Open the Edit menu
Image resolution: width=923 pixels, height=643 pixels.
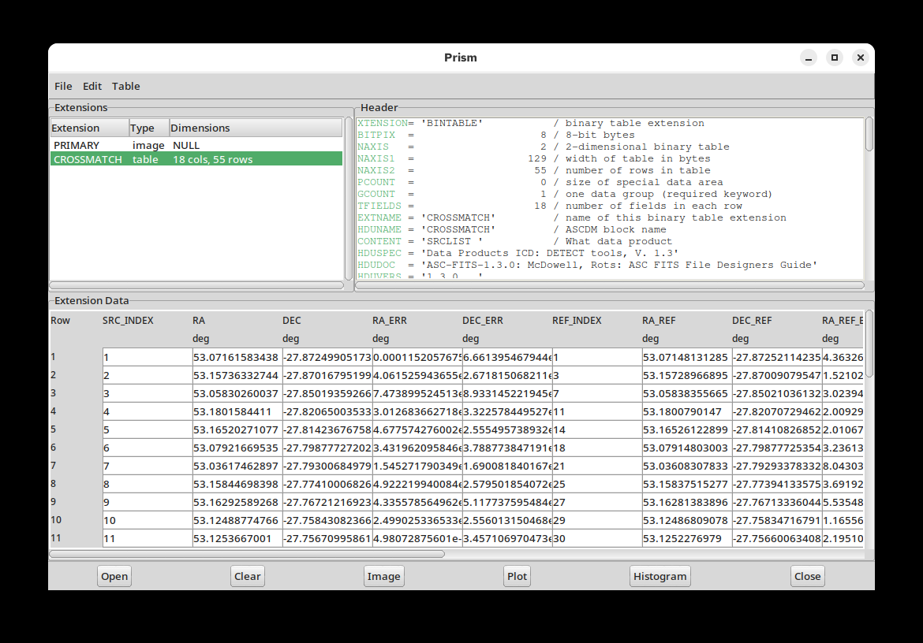click(x=92, y=86)
